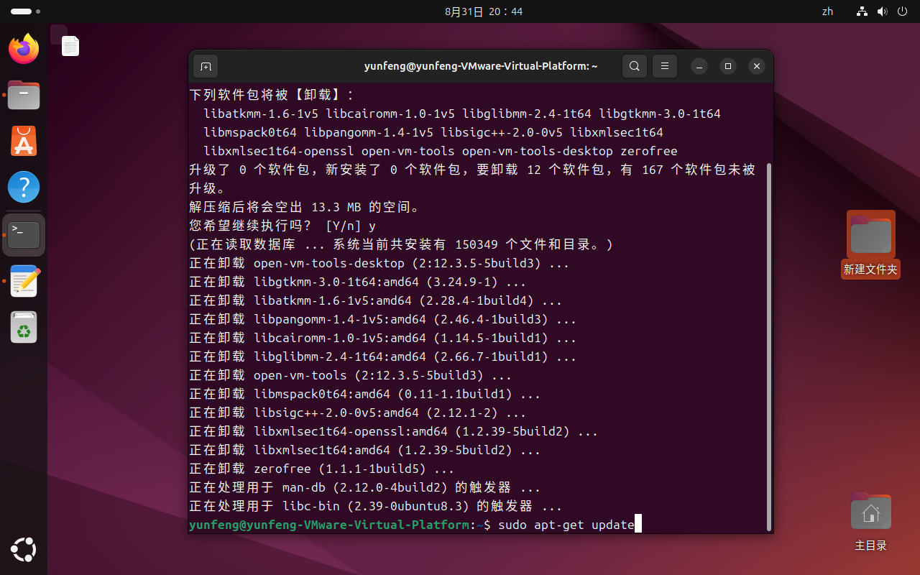Show applications with Ubuntu logo button

coord(24,551)
